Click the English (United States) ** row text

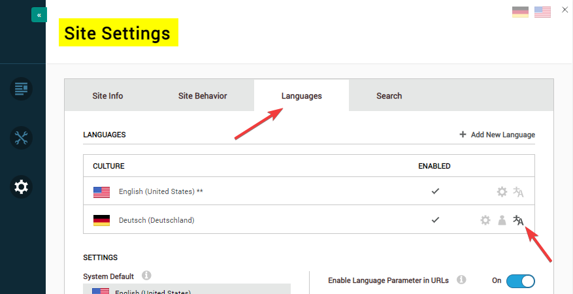[161, 191]
